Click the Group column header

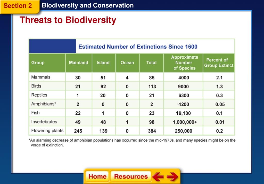(38, 63)
